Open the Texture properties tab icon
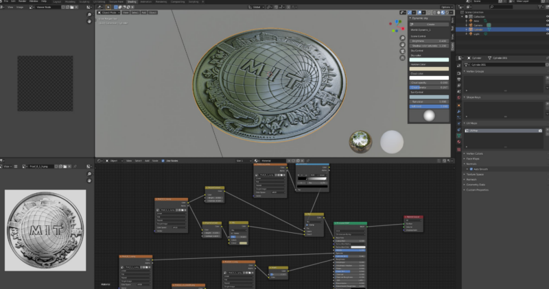The image size is (549, 289). tap(459, 149)
